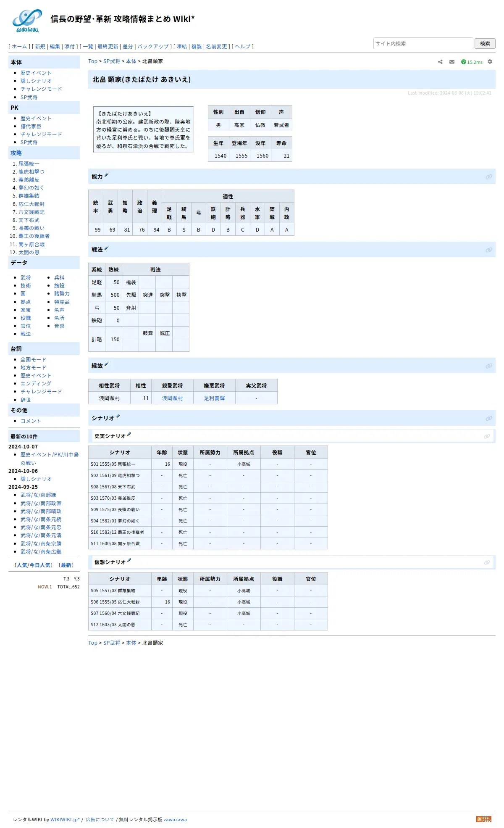
Task: Click the WikiWiki logo
Action: [x=27, y=21]
